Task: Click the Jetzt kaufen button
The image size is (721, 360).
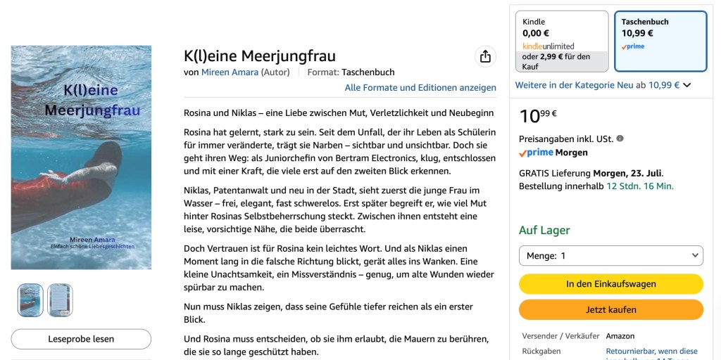Action: coord(611,310)
